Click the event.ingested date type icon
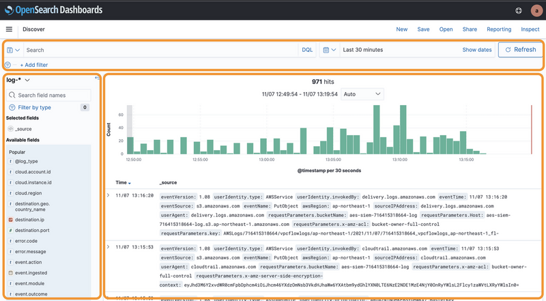Screen dimensions: 546x301 (x=10, y=273)
